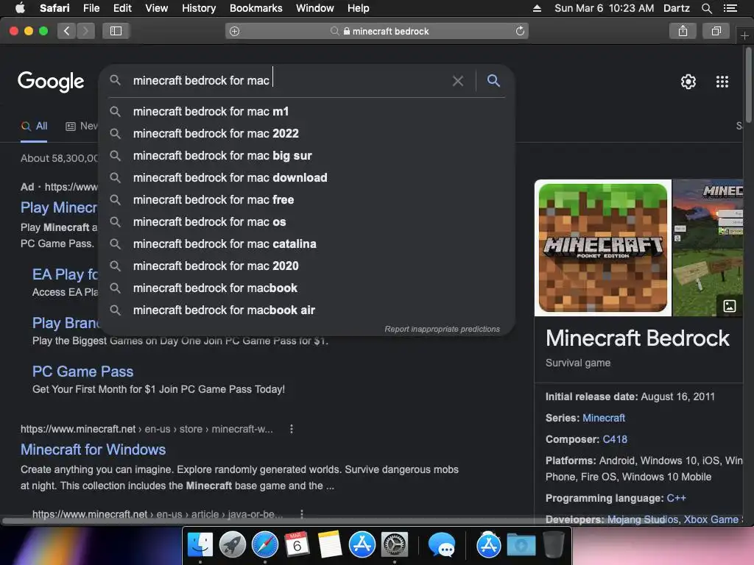Image resolution: width=754 pixels, height=565 pixels.
Task: Select suggestion 'minecraft bedrock for macbook air'
Action: 307,310
